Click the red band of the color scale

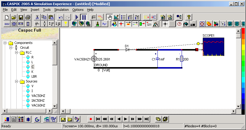click(x=243, y=31)
